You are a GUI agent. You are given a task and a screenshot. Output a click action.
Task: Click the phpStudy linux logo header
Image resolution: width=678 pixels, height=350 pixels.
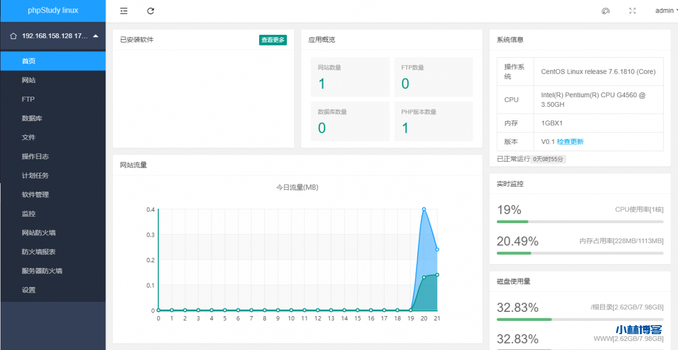53,11
